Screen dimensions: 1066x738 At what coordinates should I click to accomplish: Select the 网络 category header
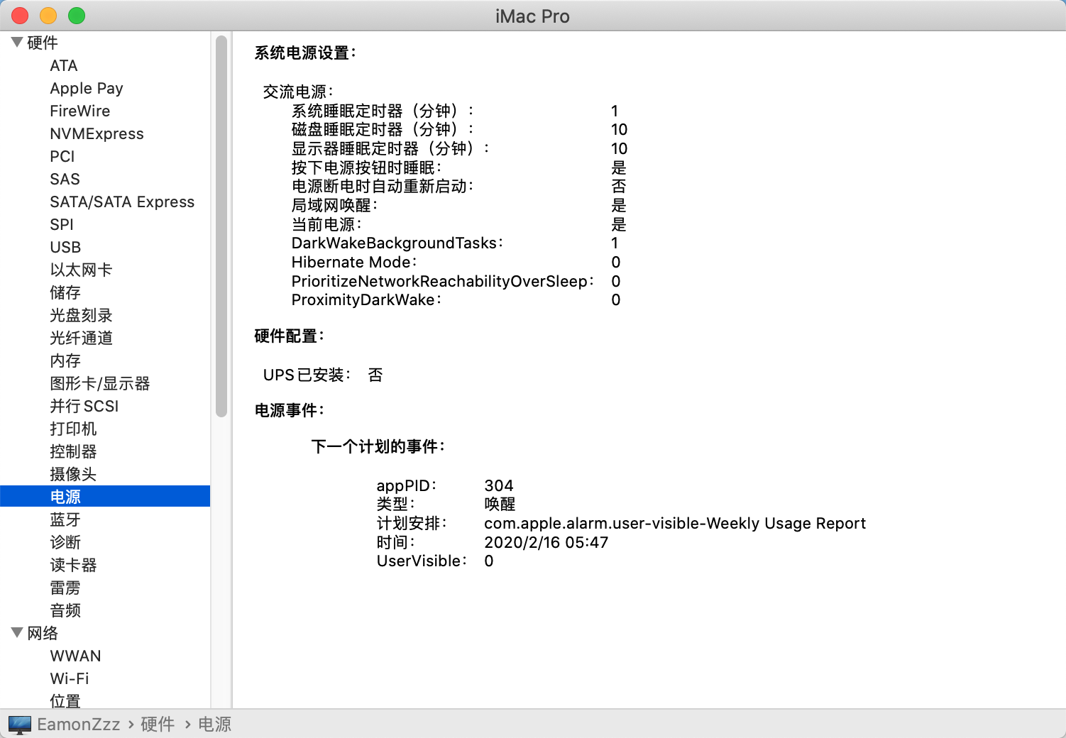tap(43, 633)
